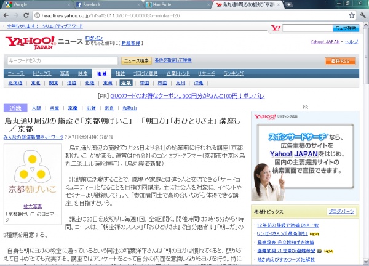Click the browser Forward arrow

click(16, 15)
